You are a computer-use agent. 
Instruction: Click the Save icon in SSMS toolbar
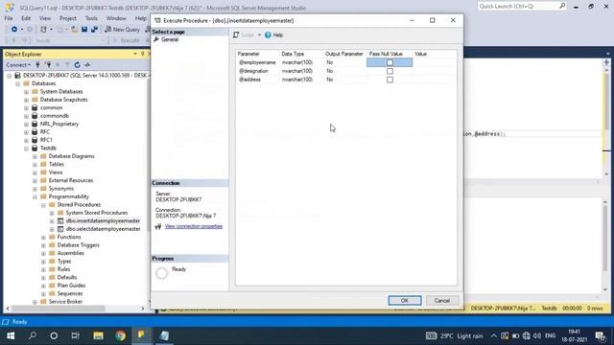coord(84,30)
